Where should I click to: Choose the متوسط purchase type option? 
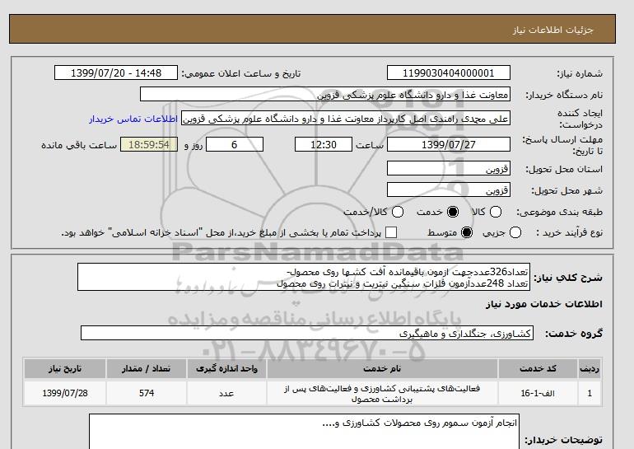click(467, 232)
